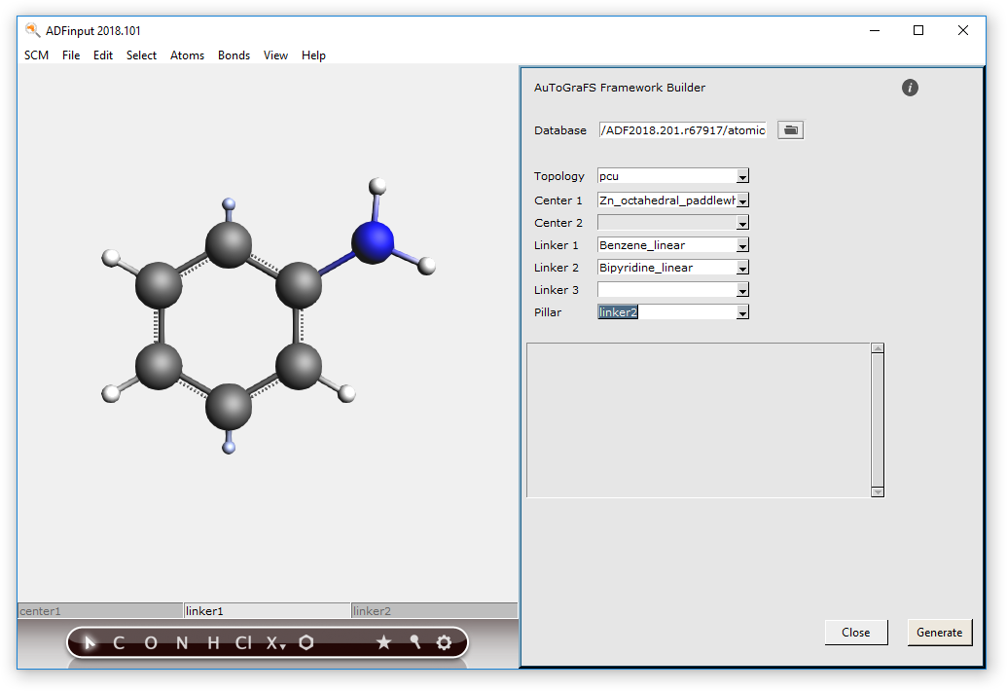Open the View menu
Image resolution: width=1007 pixels, height=691 pixels.
(275, 55)
